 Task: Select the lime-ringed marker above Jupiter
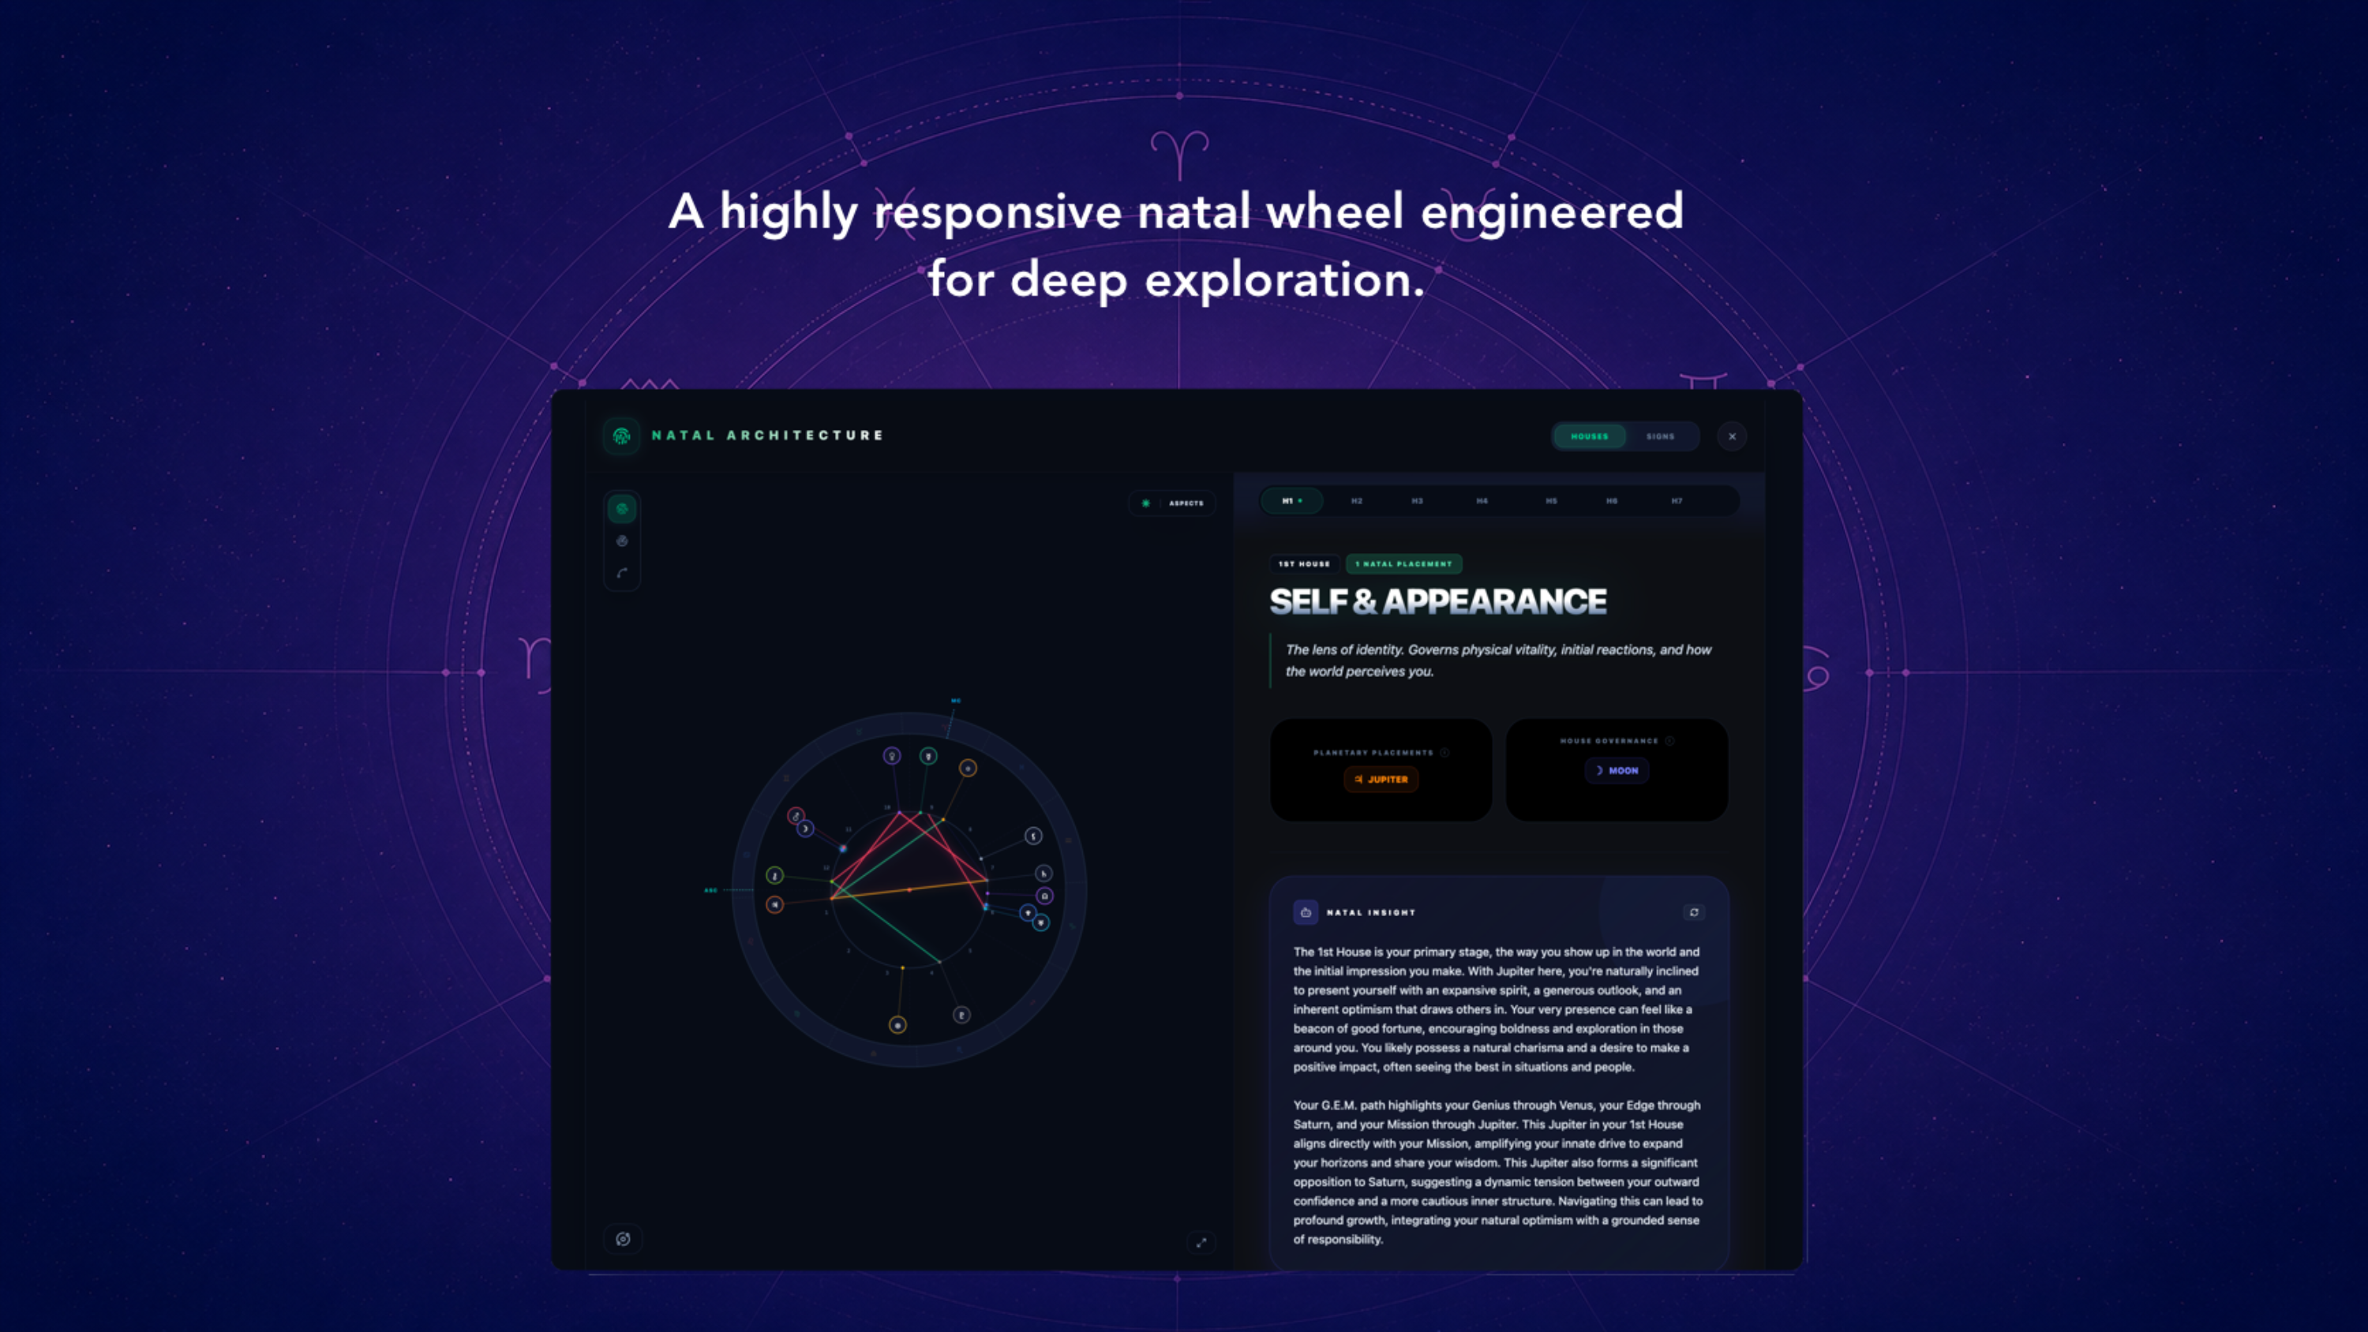pos(775,875)
